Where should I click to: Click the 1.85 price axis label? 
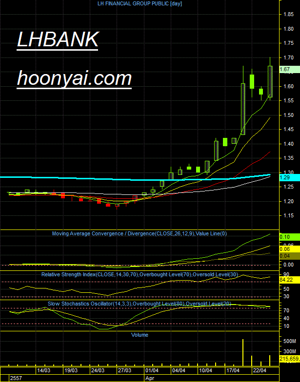[x=289, y=15]
